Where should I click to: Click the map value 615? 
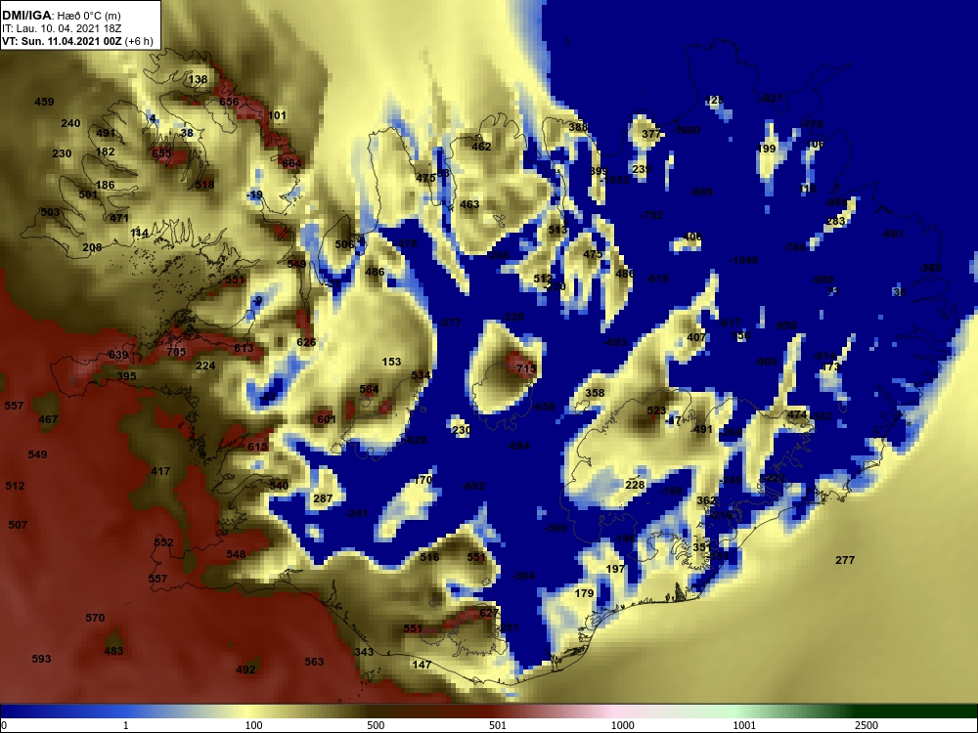point(257,447)
